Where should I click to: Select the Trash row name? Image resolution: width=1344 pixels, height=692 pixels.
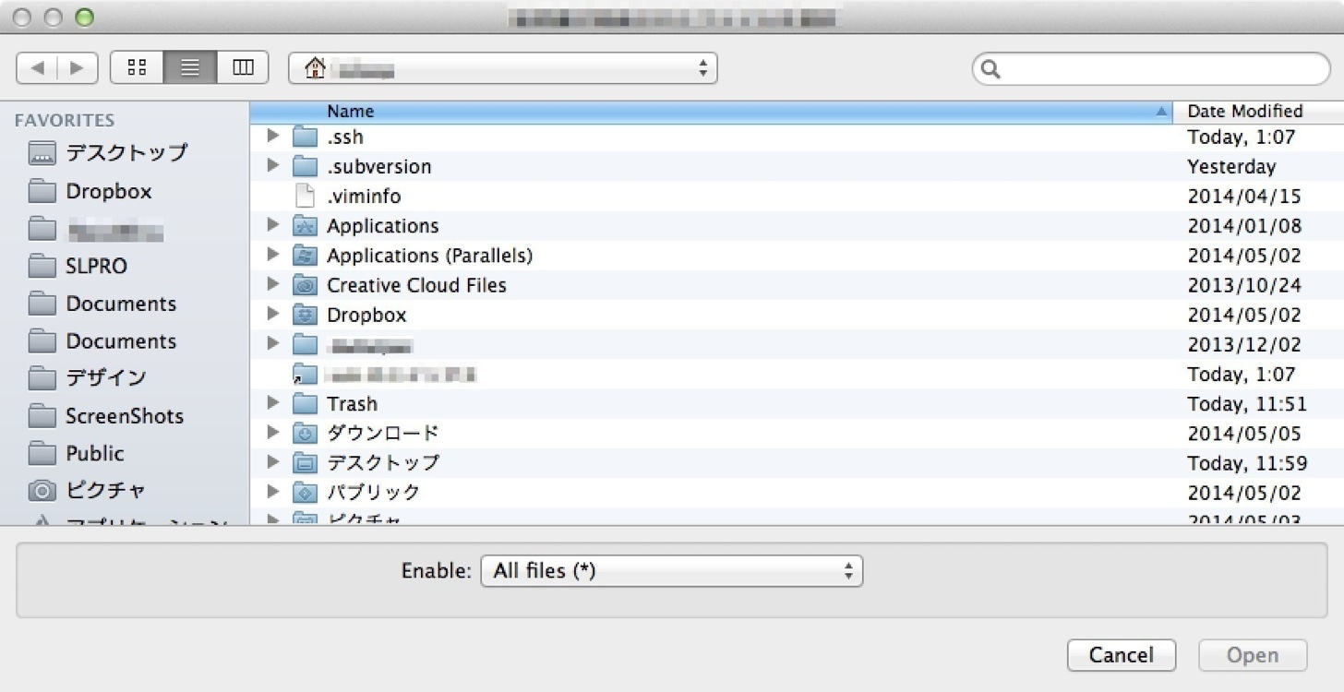352,404
